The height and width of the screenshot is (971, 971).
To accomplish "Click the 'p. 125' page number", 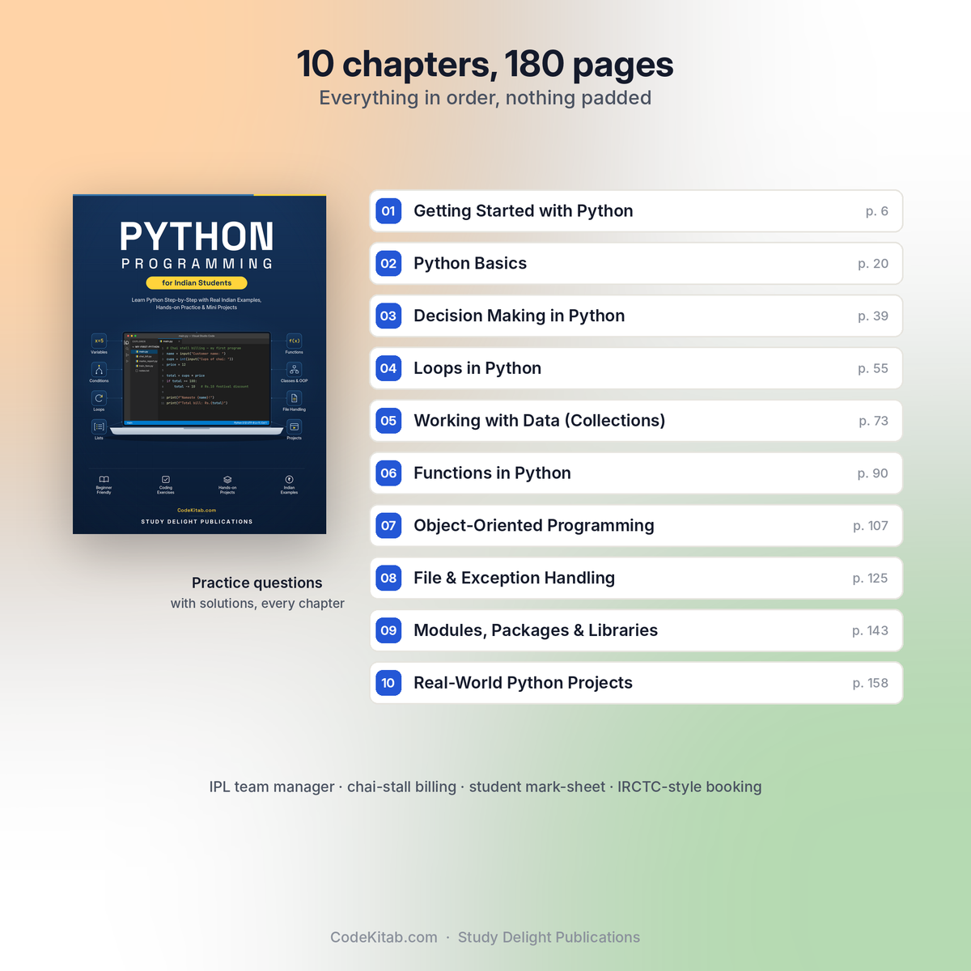I will click(870, 579).
